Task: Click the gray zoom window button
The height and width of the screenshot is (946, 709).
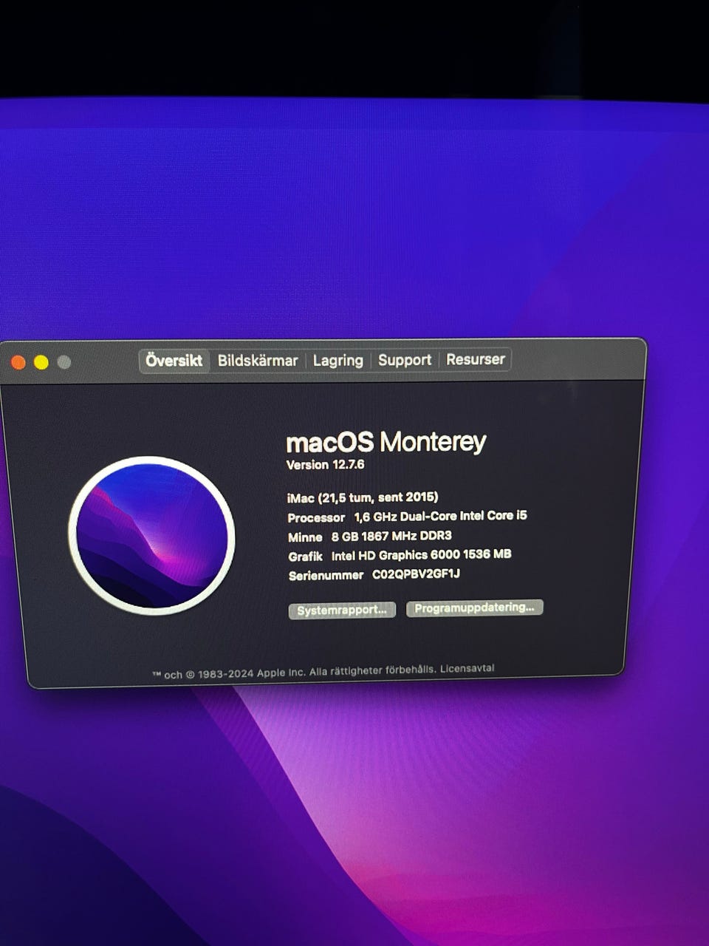Action: click(x=64, y=362)
